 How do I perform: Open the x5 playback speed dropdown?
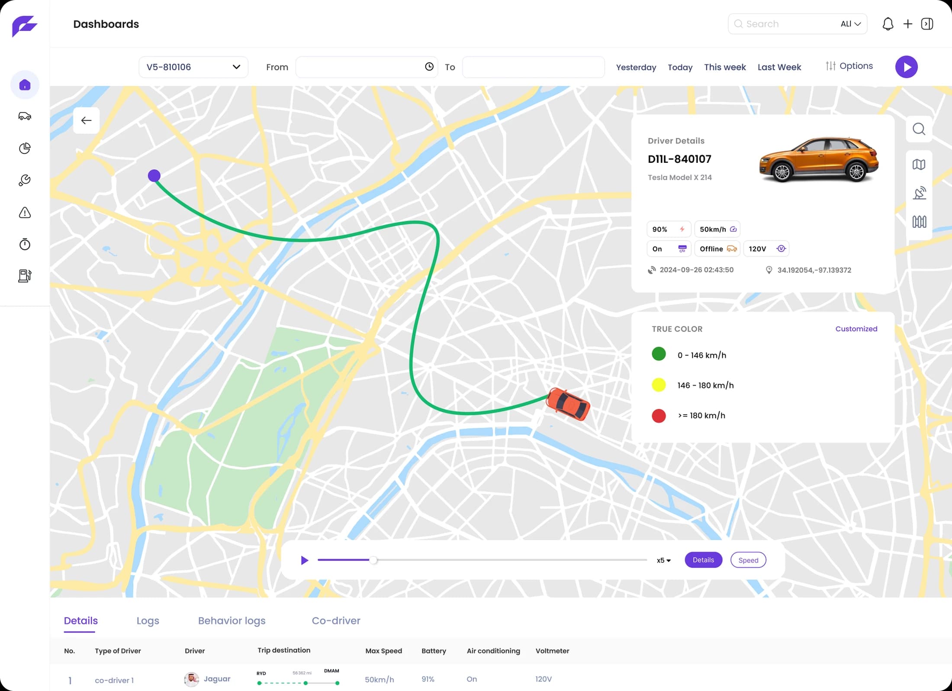coord(663,560)
